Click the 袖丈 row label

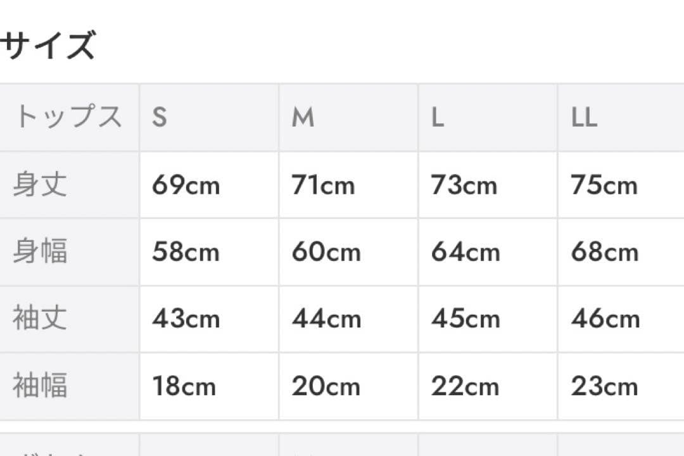pyautogui.click(x=40, y=319)
